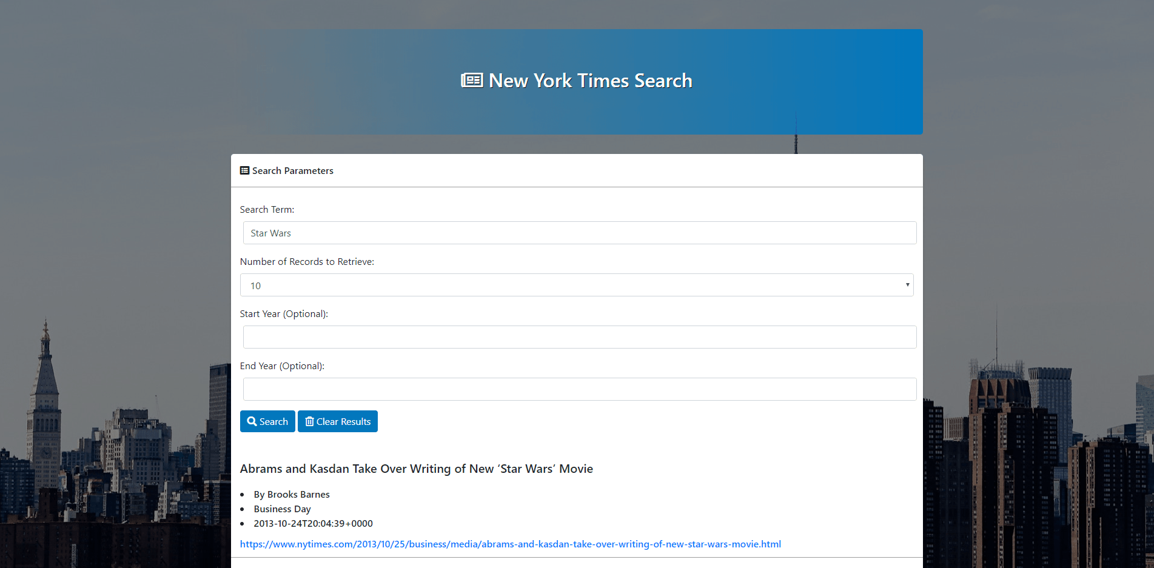Click the article headline about Abrams and Kasdan
This screenshot has width=1154, height=568.
(x=417, y=469)
